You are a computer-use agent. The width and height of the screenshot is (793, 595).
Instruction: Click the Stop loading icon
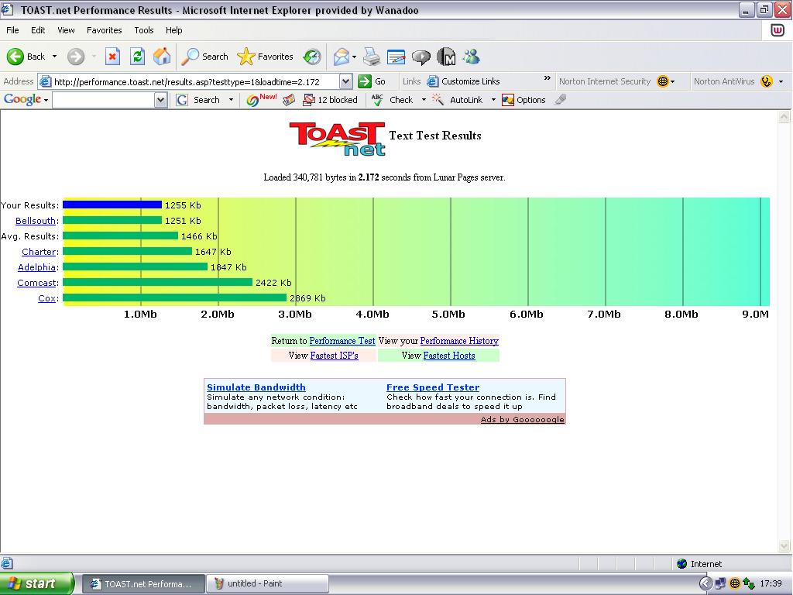(113, 57)
